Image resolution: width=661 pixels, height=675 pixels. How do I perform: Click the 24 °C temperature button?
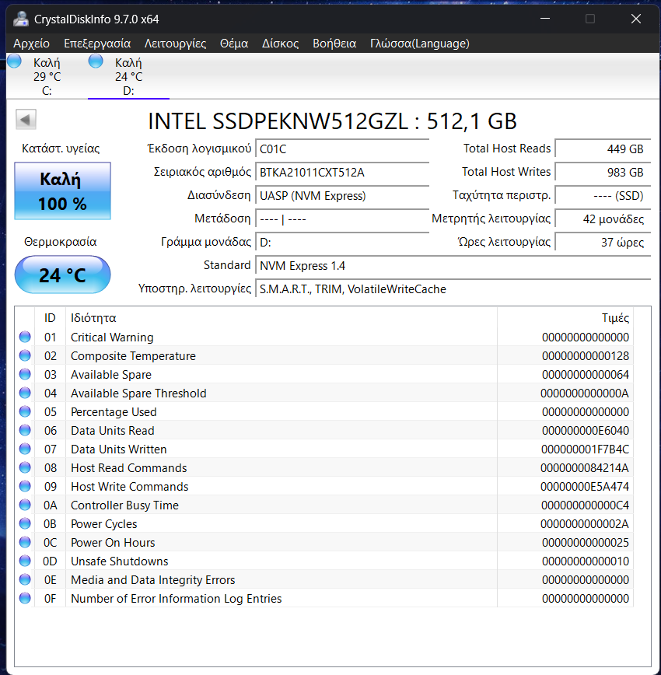click(x=62, y=275)
